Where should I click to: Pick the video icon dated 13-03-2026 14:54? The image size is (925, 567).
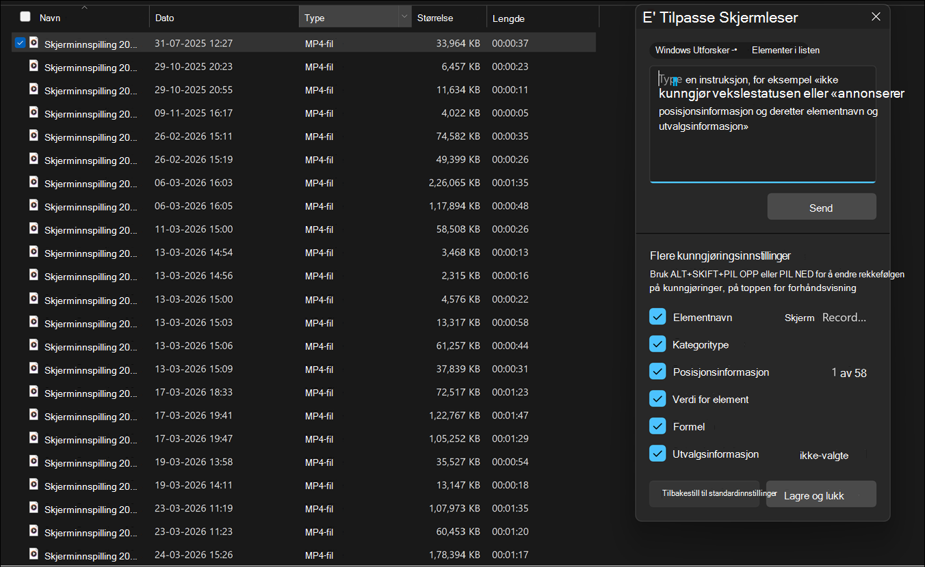point(33,252)
